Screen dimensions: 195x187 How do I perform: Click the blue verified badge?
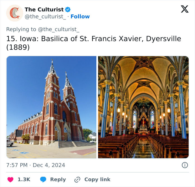pos(68,9)
